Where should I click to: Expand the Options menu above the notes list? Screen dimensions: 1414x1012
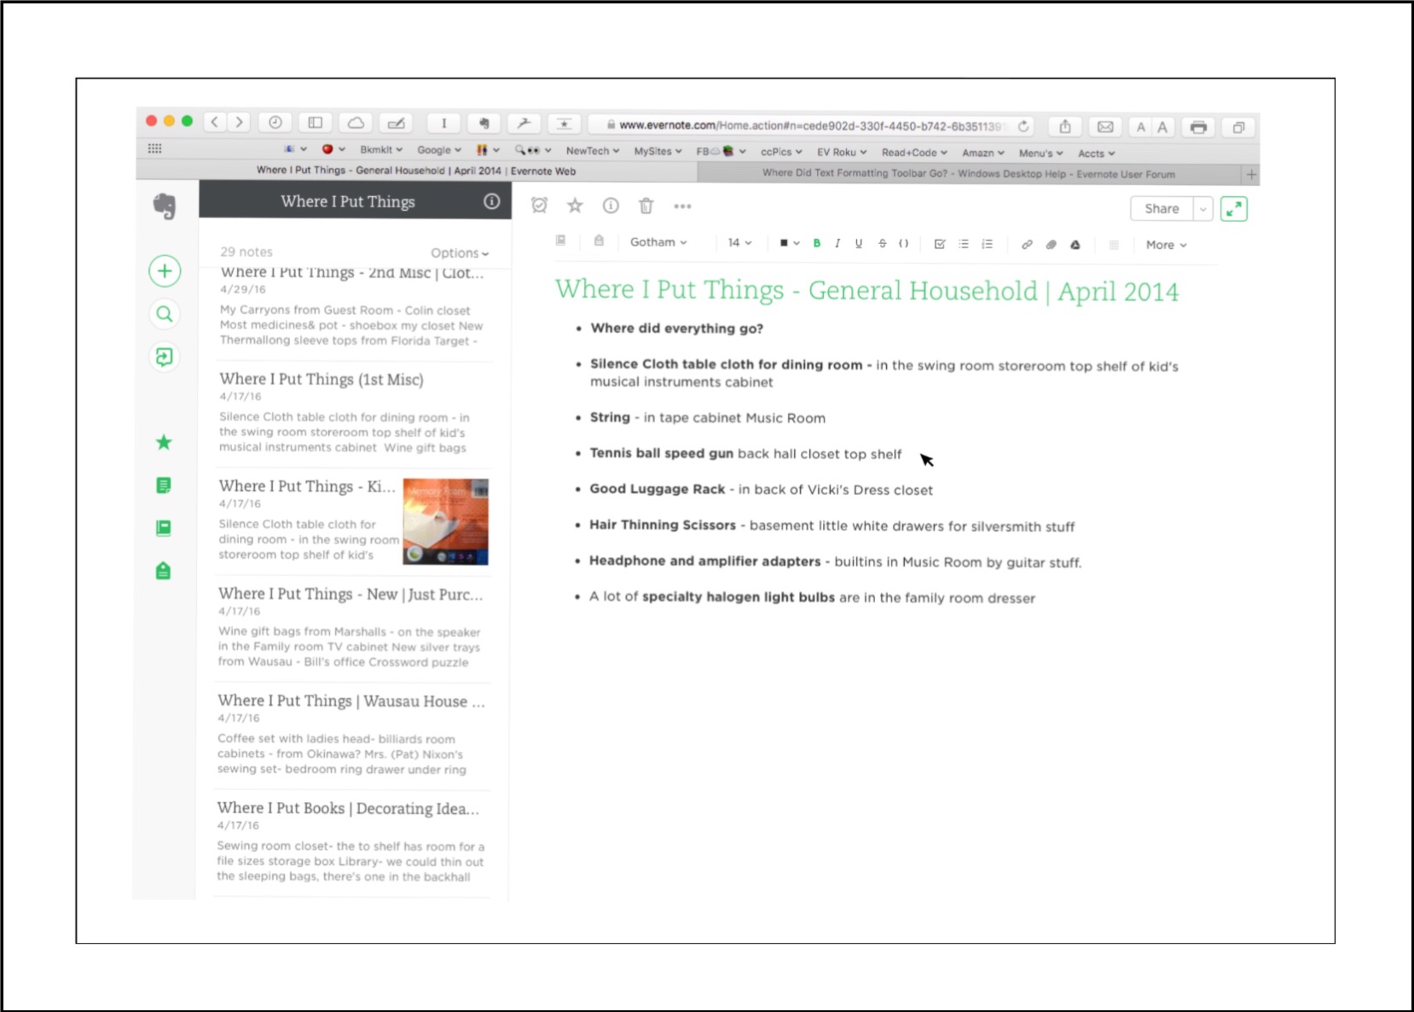(x=460, y=253)
